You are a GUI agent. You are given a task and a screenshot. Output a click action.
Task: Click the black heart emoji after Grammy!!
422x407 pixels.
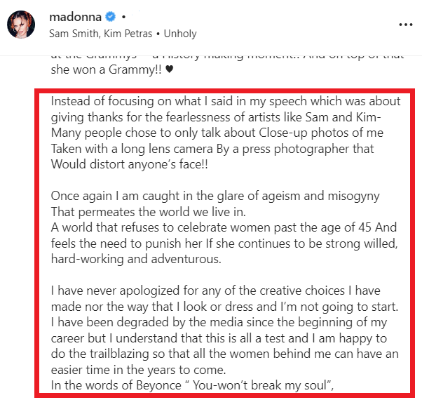(169, 69)
